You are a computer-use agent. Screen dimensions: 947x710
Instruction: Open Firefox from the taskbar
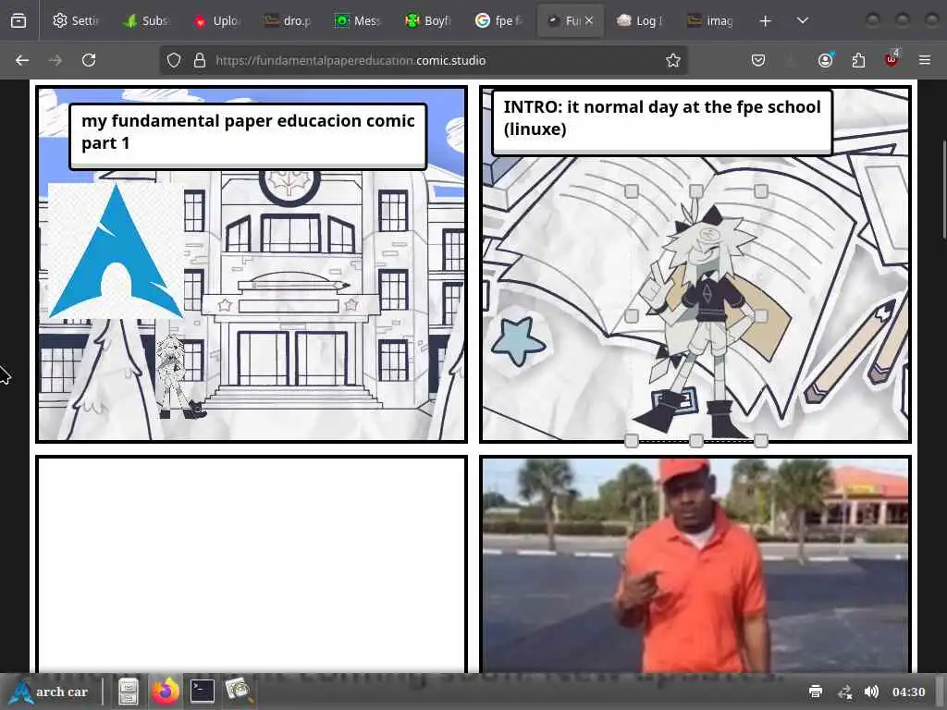(165, 692)
